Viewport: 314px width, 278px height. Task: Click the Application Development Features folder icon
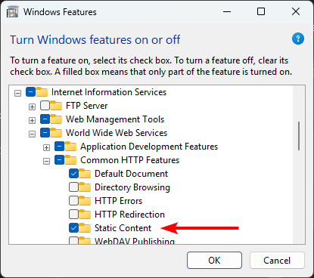70,147
